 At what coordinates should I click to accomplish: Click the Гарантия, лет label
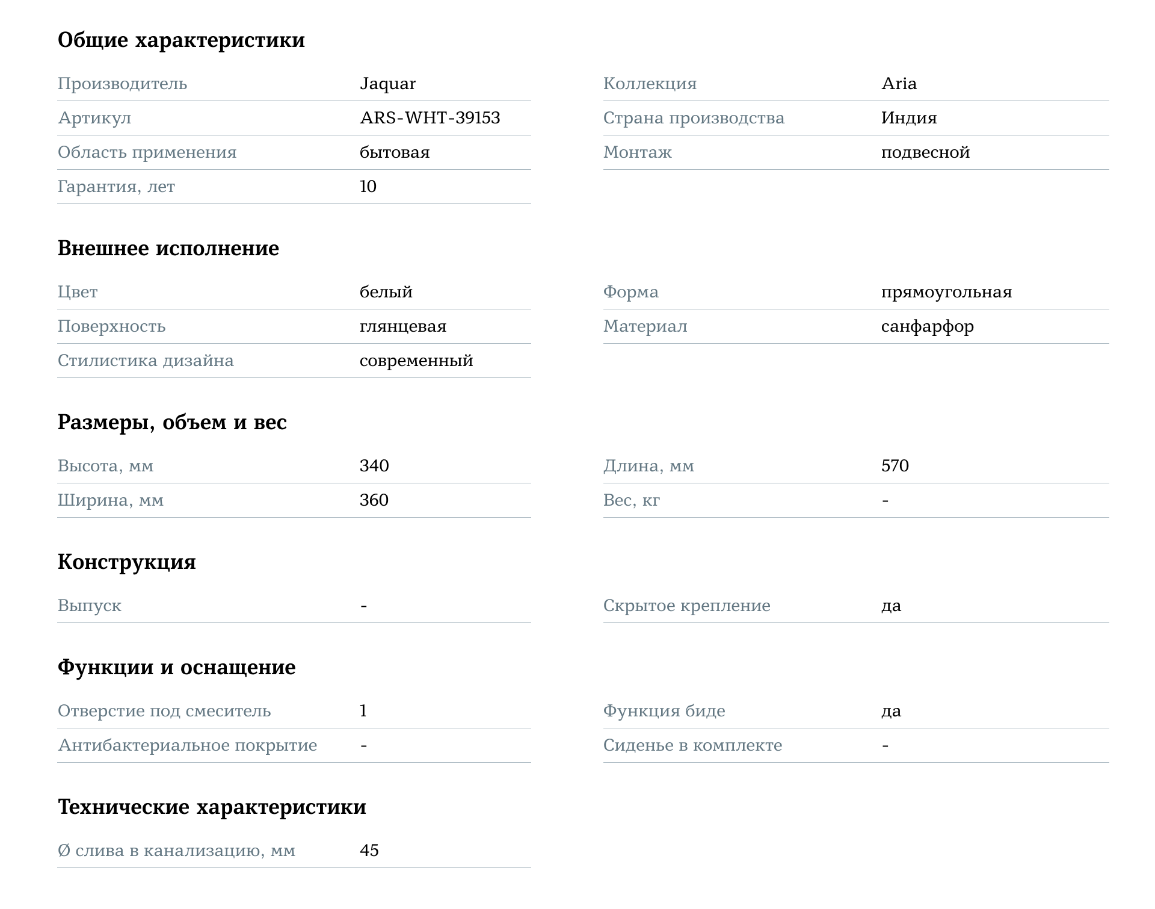(x=116, y=187)
